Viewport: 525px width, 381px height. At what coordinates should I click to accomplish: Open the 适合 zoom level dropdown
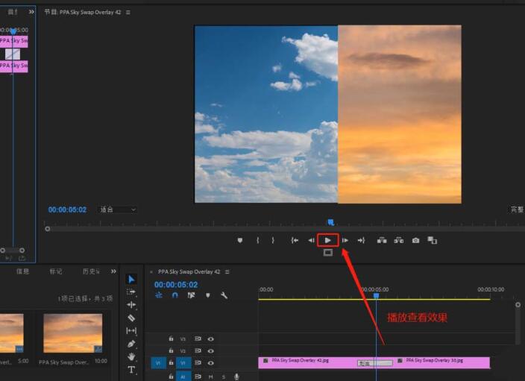pos(118,210)
